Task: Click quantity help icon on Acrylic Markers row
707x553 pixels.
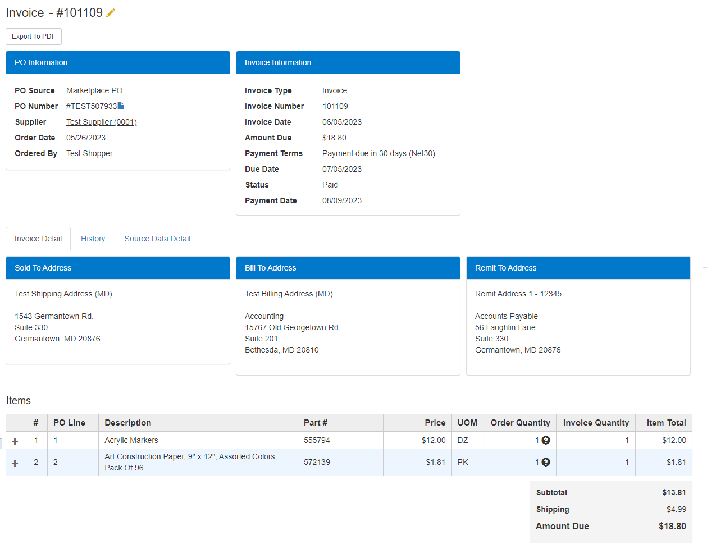Action: tap(545, 440)
